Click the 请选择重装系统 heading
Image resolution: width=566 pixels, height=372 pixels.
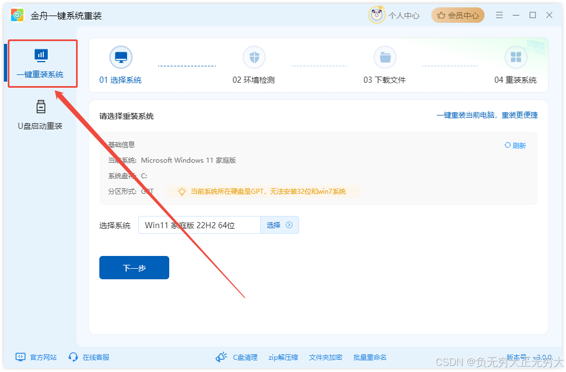[x=127, y=116]
